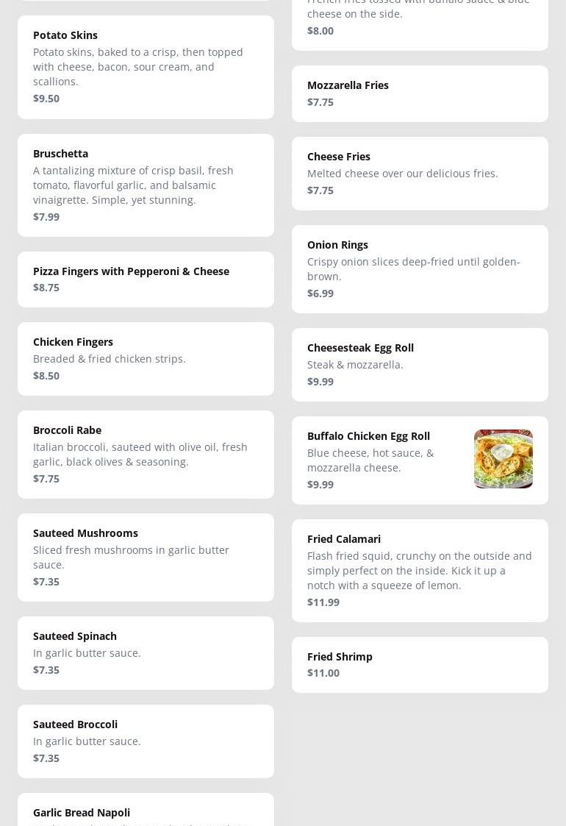Screen dimensions: 566x826
Task: Select the Potato Skins menu item
Action: coord(146,67)
